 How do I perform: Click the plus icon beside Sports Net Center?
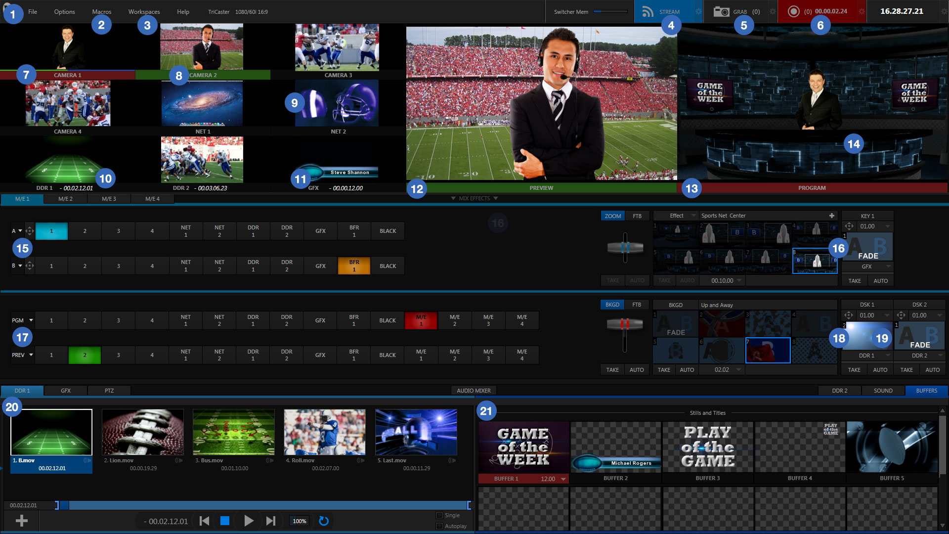click(832, 216)
